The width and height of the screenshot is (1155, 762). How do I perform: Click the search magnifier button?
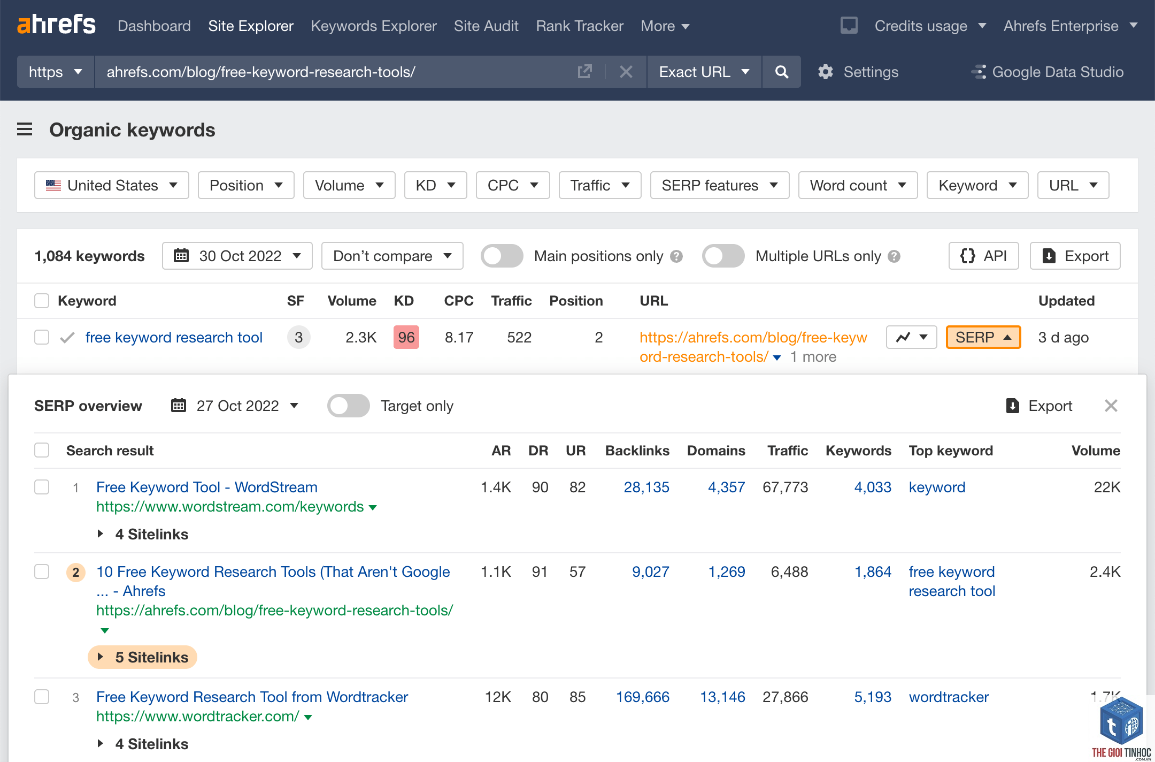[x=781, y=72]
